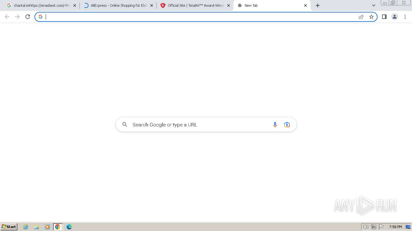Launch Internet Explorer from the taskbar
412x231 pixels.
click(x=26, y=227)
